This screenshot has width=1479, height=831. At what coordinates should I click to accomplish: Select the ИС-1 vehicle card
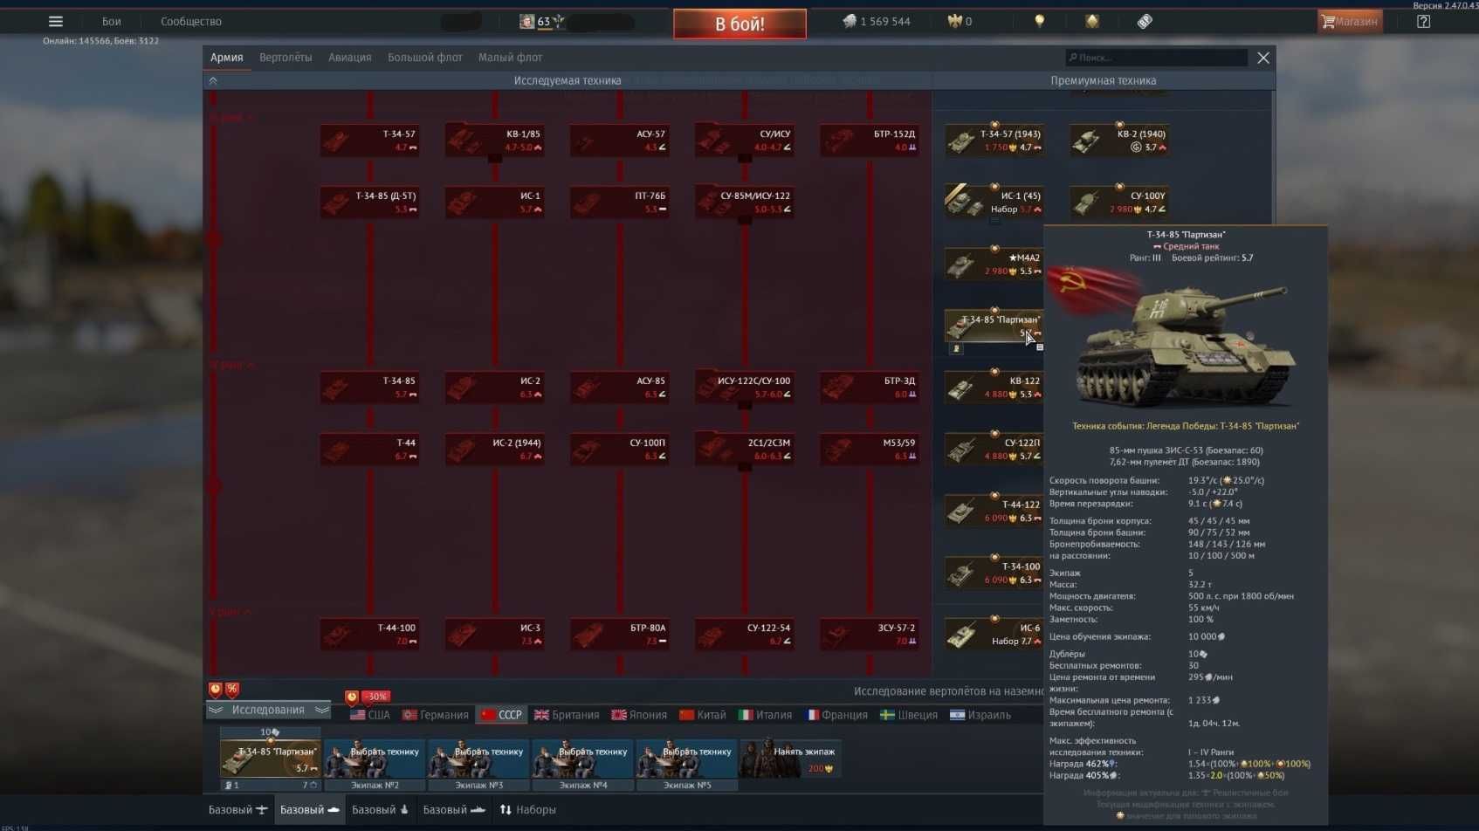(494, 203)
